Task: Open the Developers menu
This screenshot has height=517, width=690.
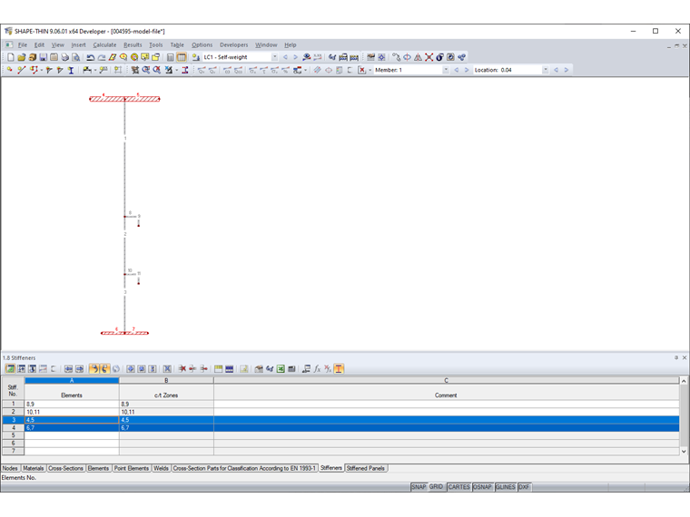Action: [233, 44]
